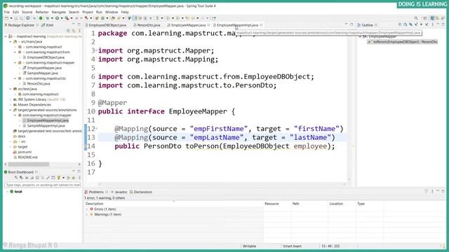449x252 pixels.
Task: Click the lightbulb icon in Boot Dashboard toolbar
Action: (59, 178)
